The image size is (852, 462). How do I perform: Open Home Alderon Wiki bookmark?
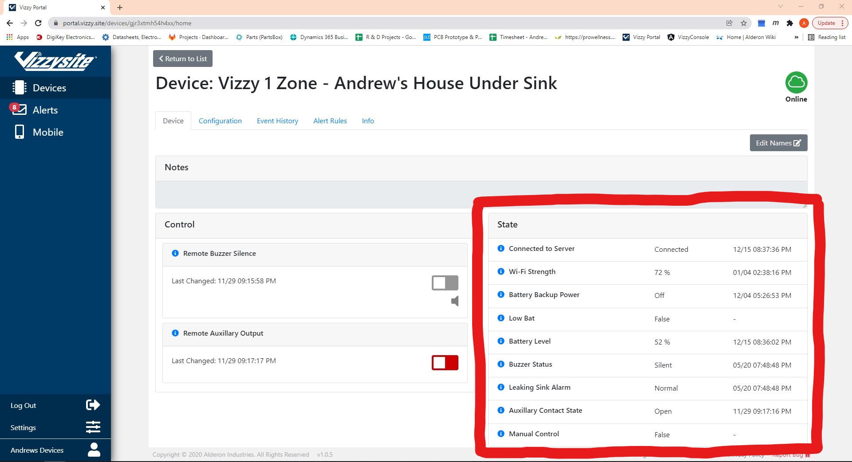(x=746, y=37)
